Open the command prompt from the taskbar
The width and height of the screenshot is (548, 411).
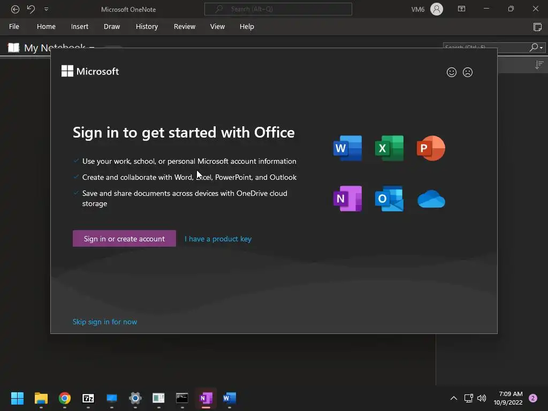[x=182, y=398]
